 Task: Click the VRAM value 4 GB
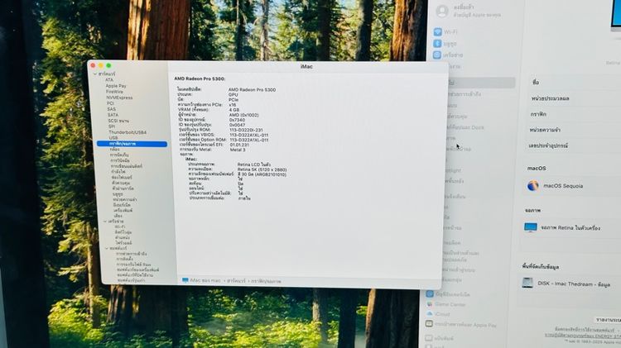tap(234, 110)
